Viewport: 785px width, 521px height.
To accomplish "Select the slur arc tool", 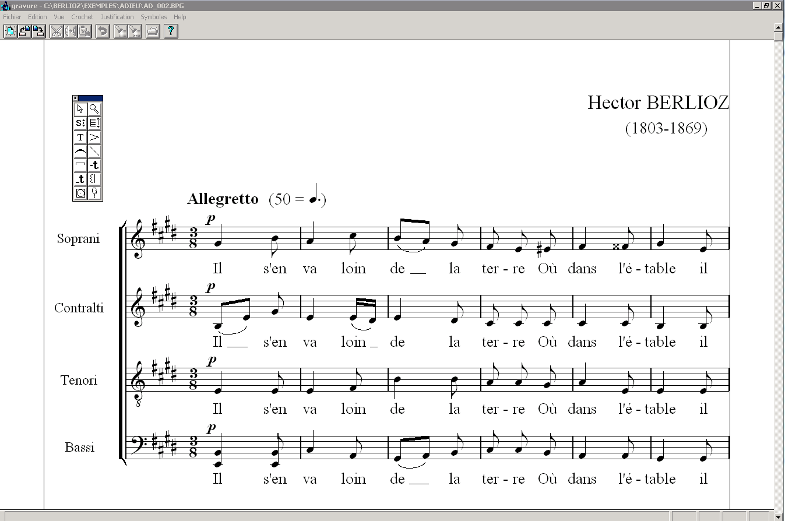I will coord(80,151).
